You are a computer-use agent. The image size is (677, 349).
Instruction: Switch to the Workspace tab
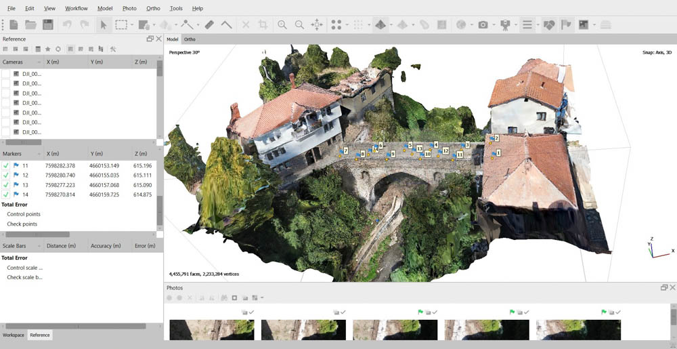point(14,335)
